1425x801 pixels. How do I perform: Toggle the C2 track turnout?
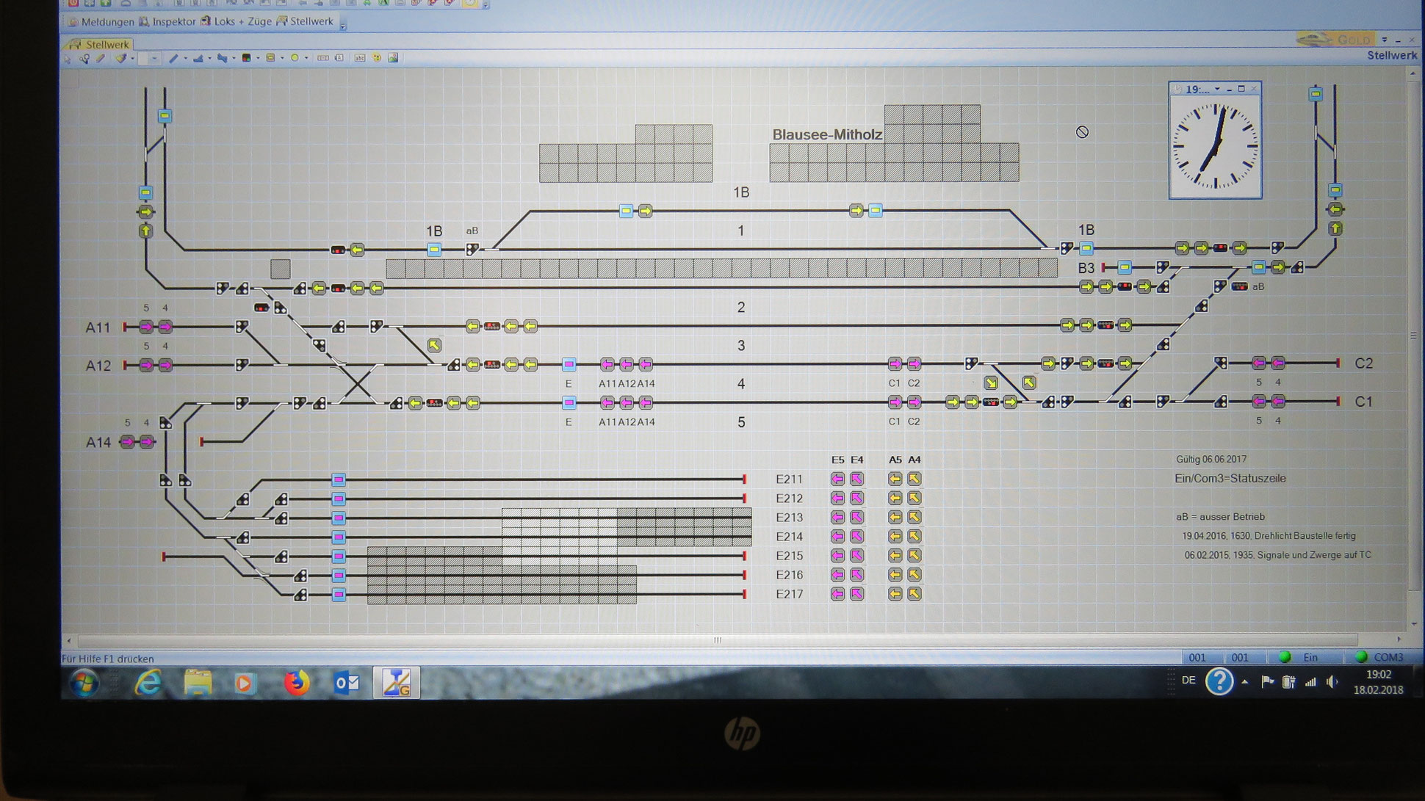[1220, 363]
